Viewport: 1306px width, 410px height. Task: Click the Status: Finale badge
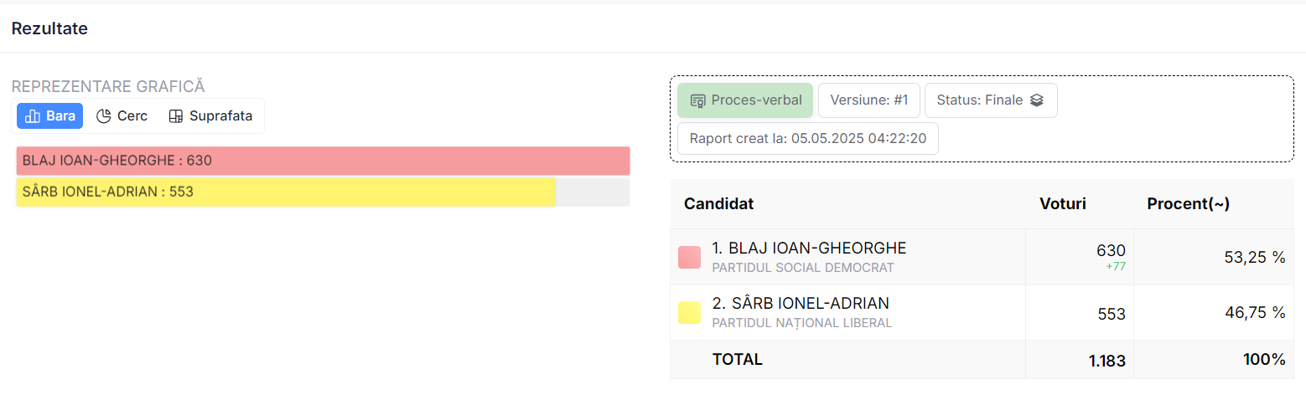click(990, 100)
